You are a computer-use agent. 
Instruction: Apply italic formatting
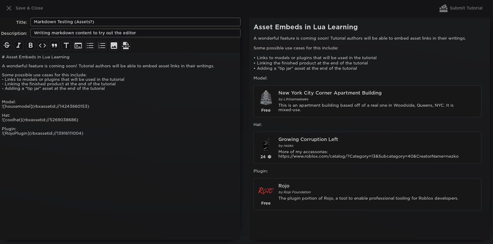[18, 46]
